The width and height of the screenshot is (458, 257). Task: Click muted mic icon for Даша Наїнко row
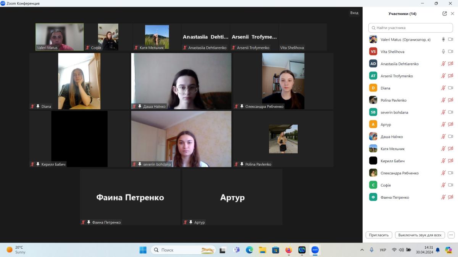pos(443,137)
